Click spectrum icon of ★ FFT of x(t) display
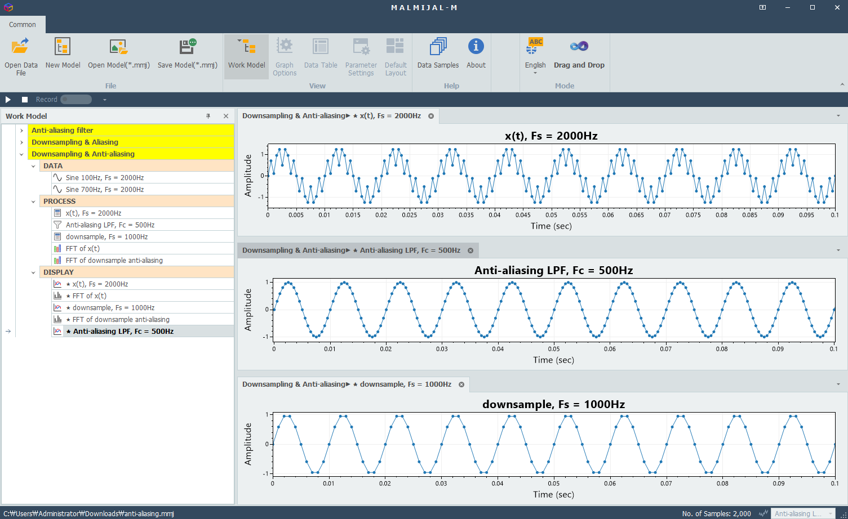The image size is (848, 519). coord(57,296)
